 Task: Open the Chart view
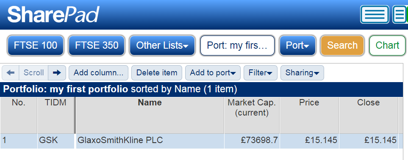[x=387, y=46]
